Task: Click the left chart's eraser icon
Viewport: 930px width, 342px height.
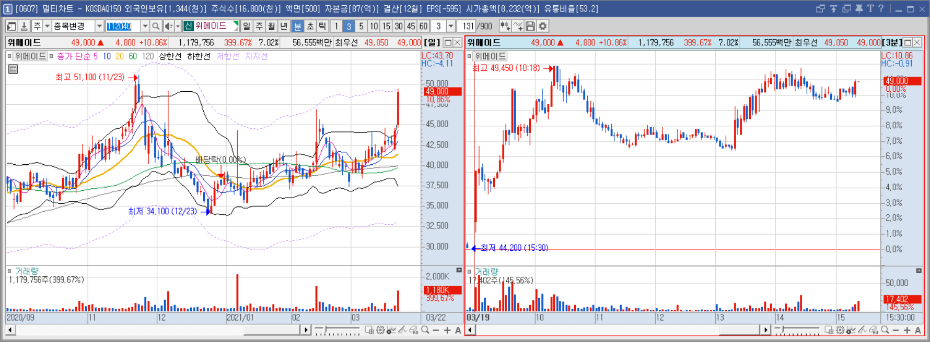Action: [413, 330]
